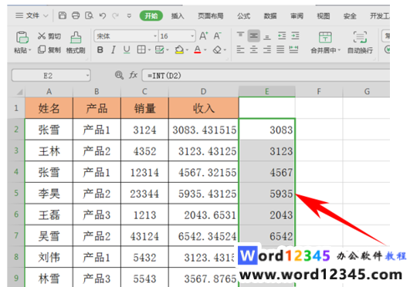Click the Increase Indent icon

pyautogui.click(x=295, y=35)
